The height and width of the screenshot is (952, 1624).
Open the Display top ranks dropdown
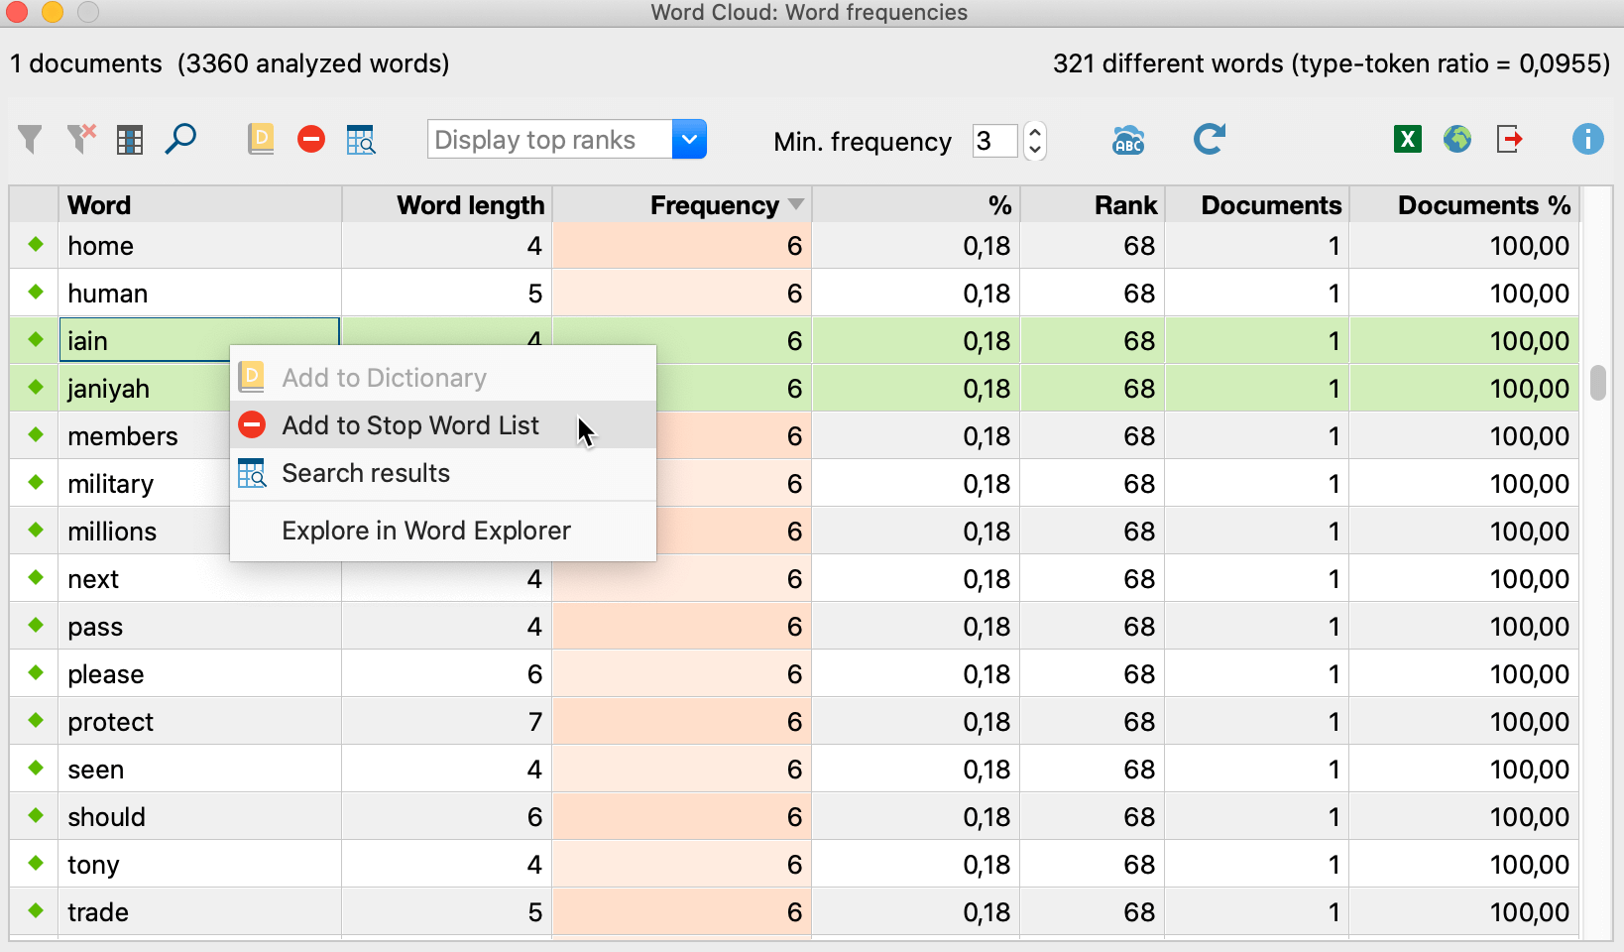pos(689,139)
